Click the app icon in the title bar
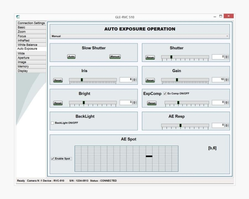Screen dimensions: 249x199 click(x=18, y=17)
